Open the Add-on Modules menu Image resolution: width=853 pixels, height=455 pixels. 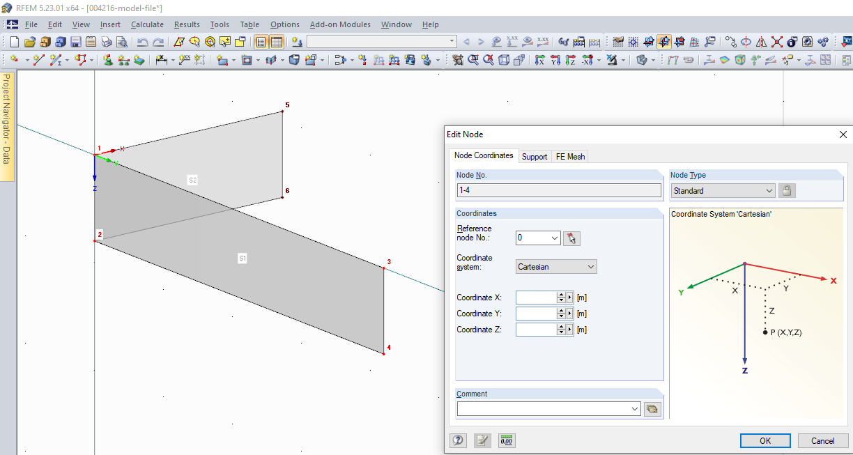340,24
